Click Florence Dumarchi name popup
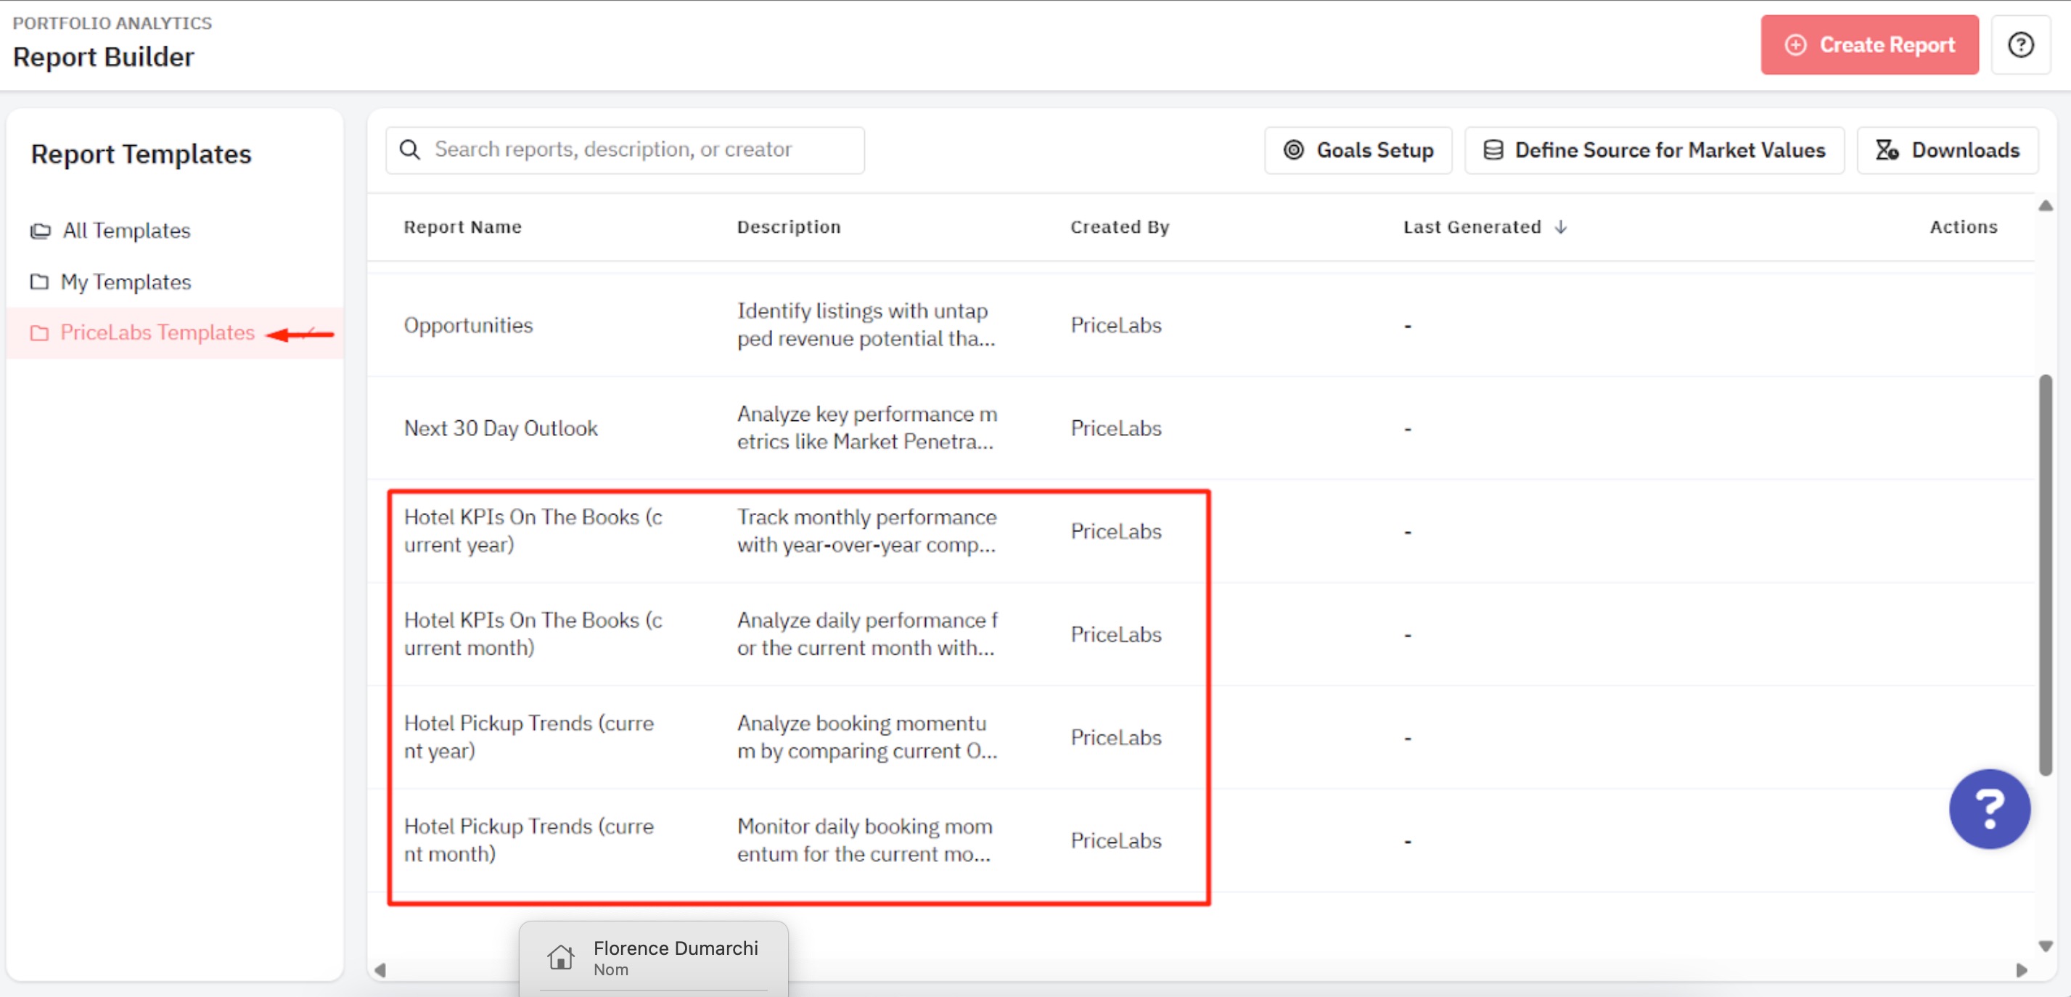Screen dimensions: 2071x997 [676, 949]
